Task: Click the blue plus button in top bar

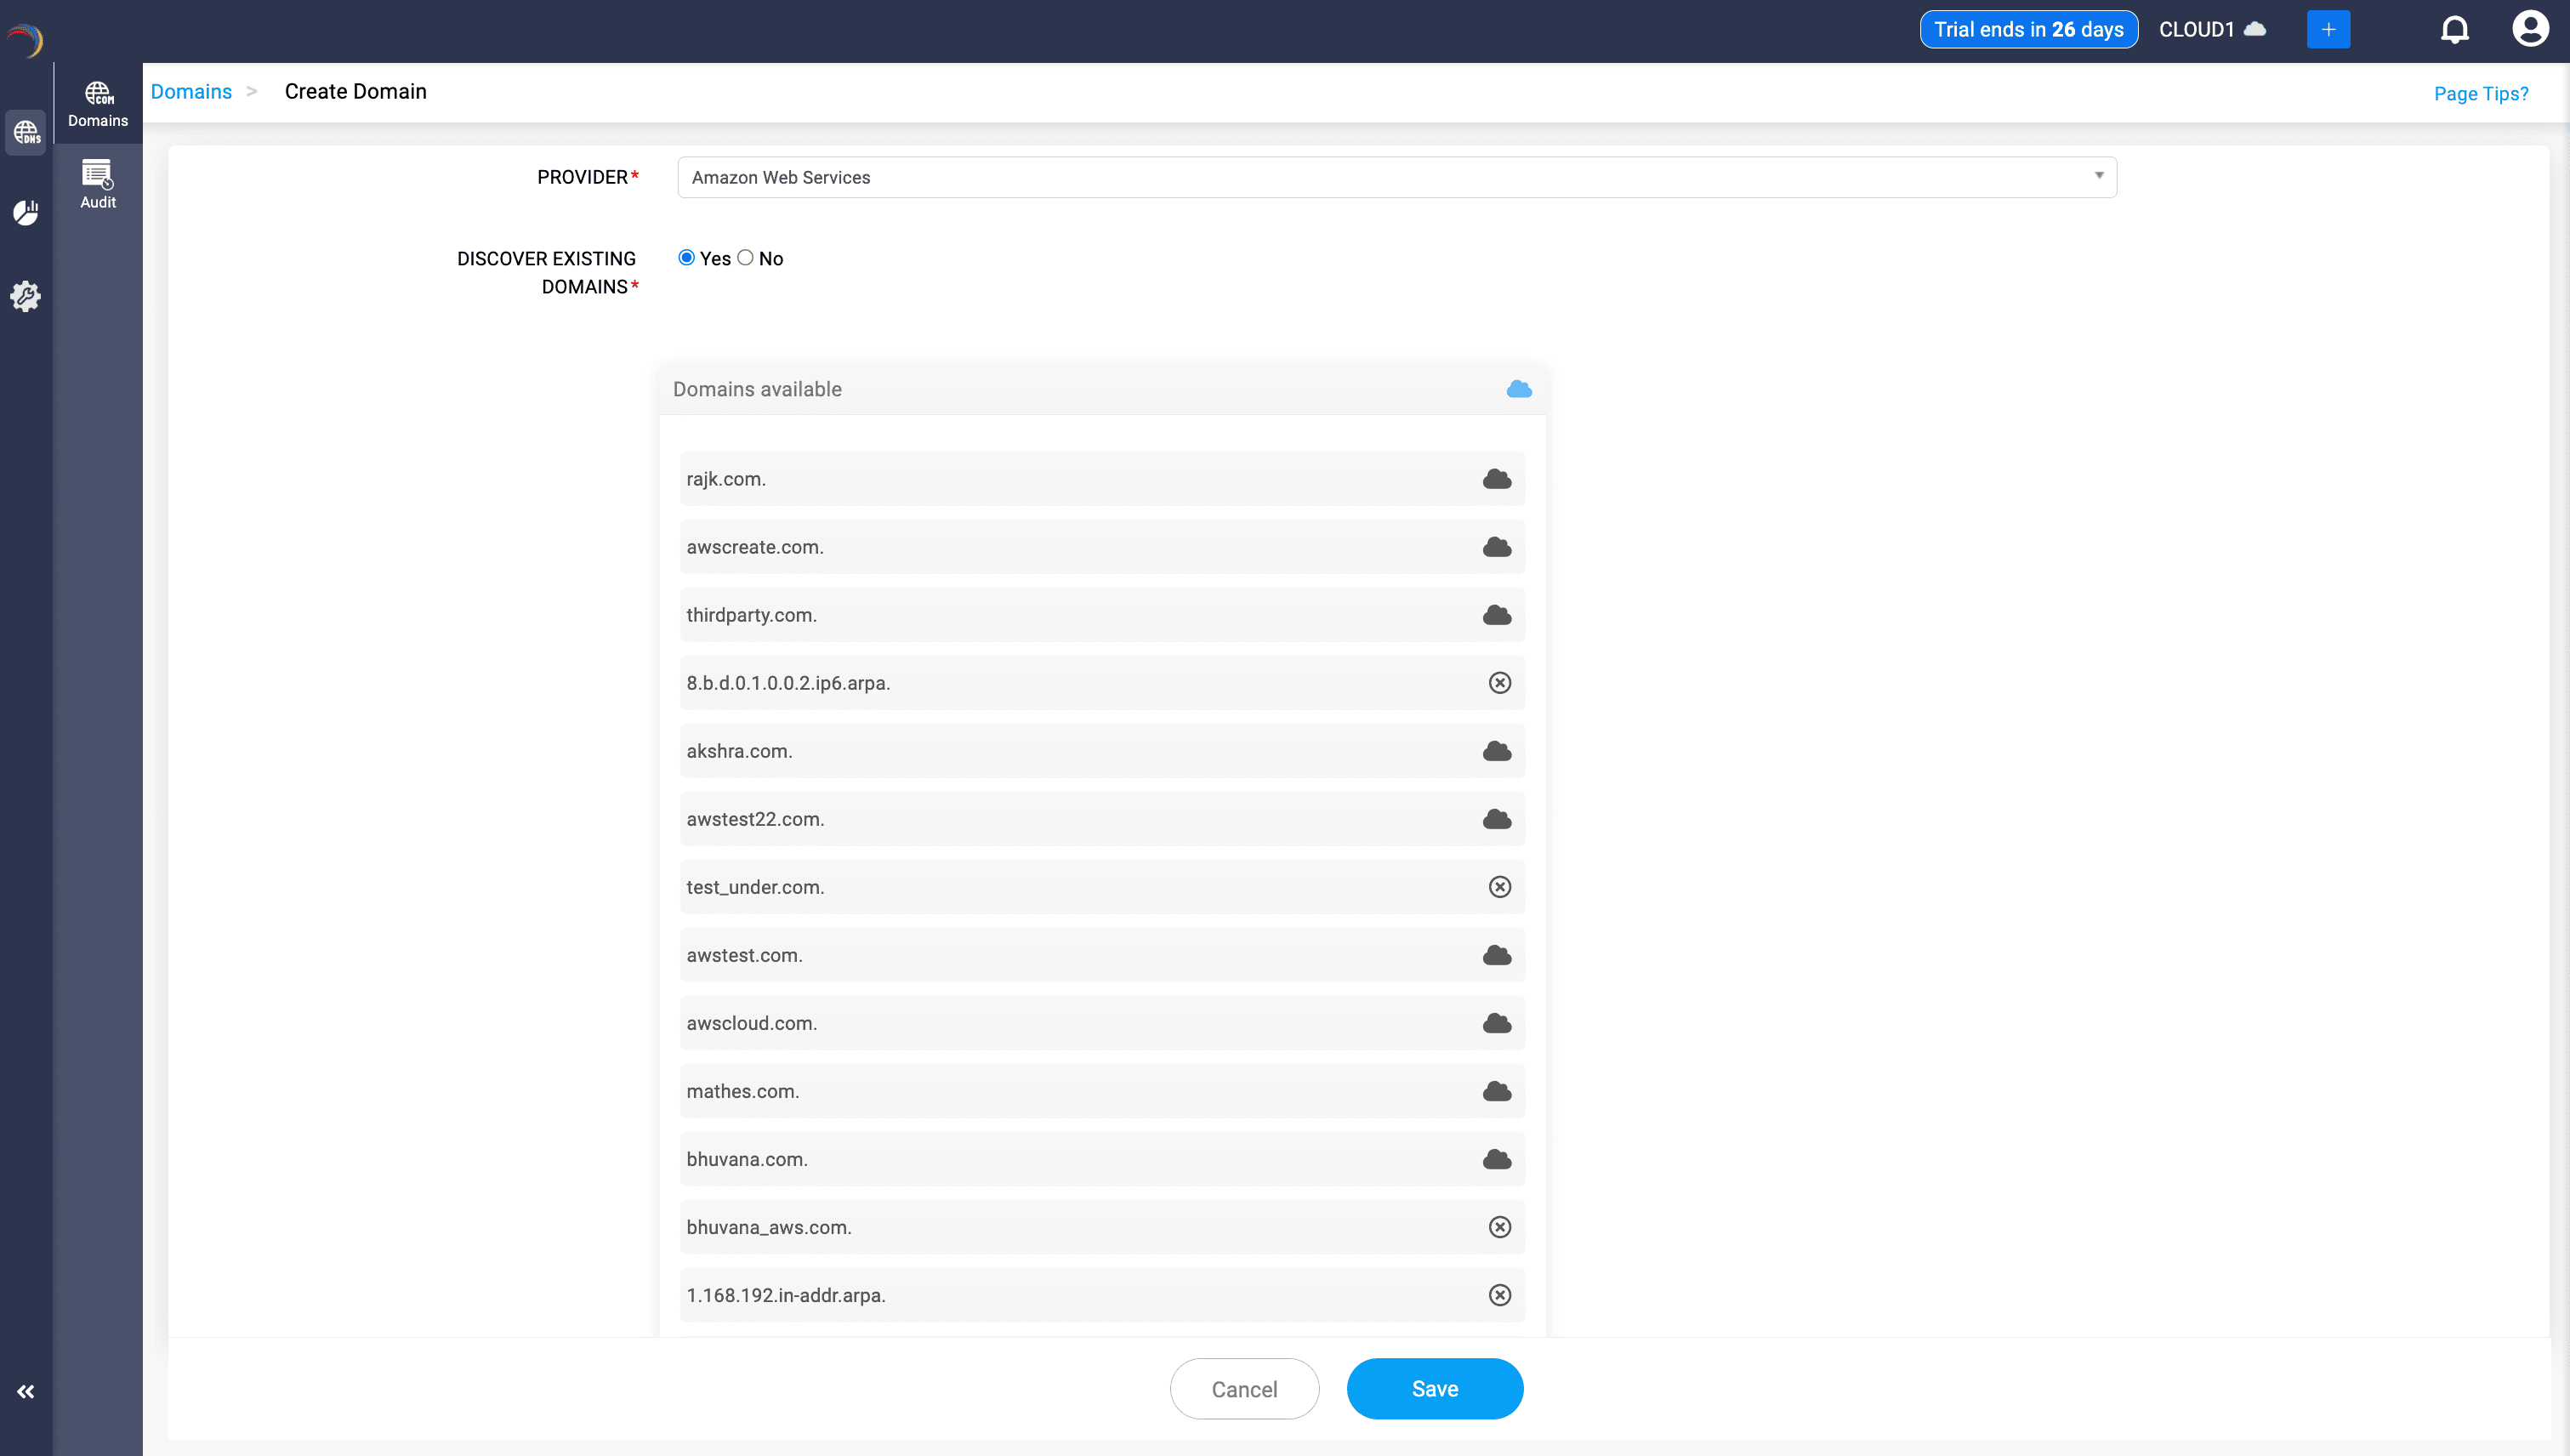Action: coord(2329,29)
